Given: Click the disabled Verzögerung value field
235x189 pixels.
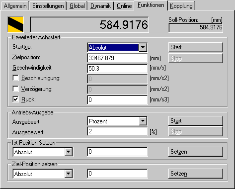Looking at the screenshot, I should pyautogui.click(x=117, y=90).
